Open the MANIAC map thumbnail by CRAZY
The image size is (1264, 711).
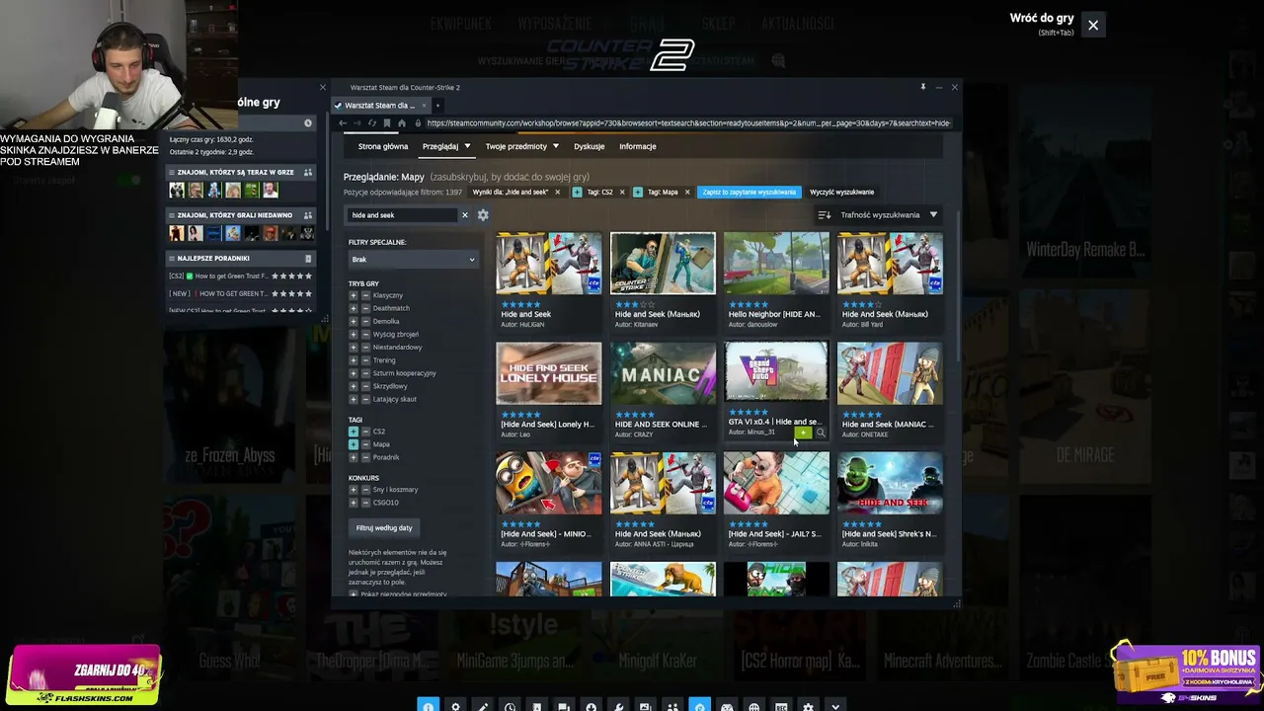pos(663,373)
